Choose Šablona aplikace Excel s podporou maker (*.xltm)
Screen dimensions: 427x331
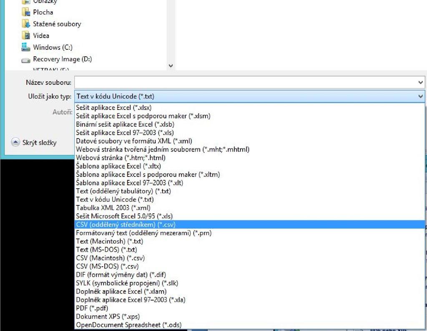249,174
